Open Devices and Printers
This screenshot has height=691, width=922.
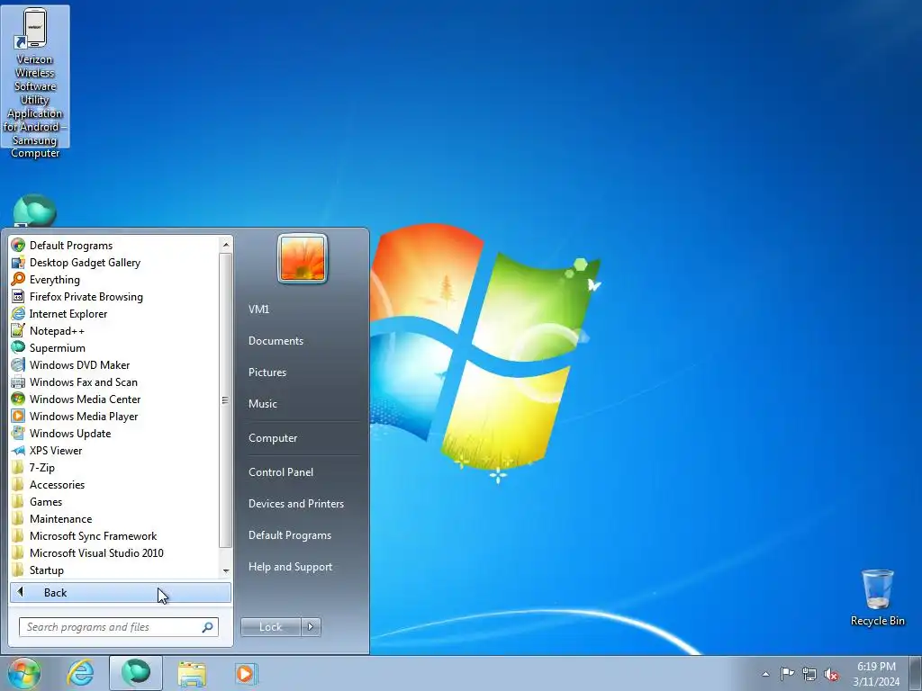295,504
